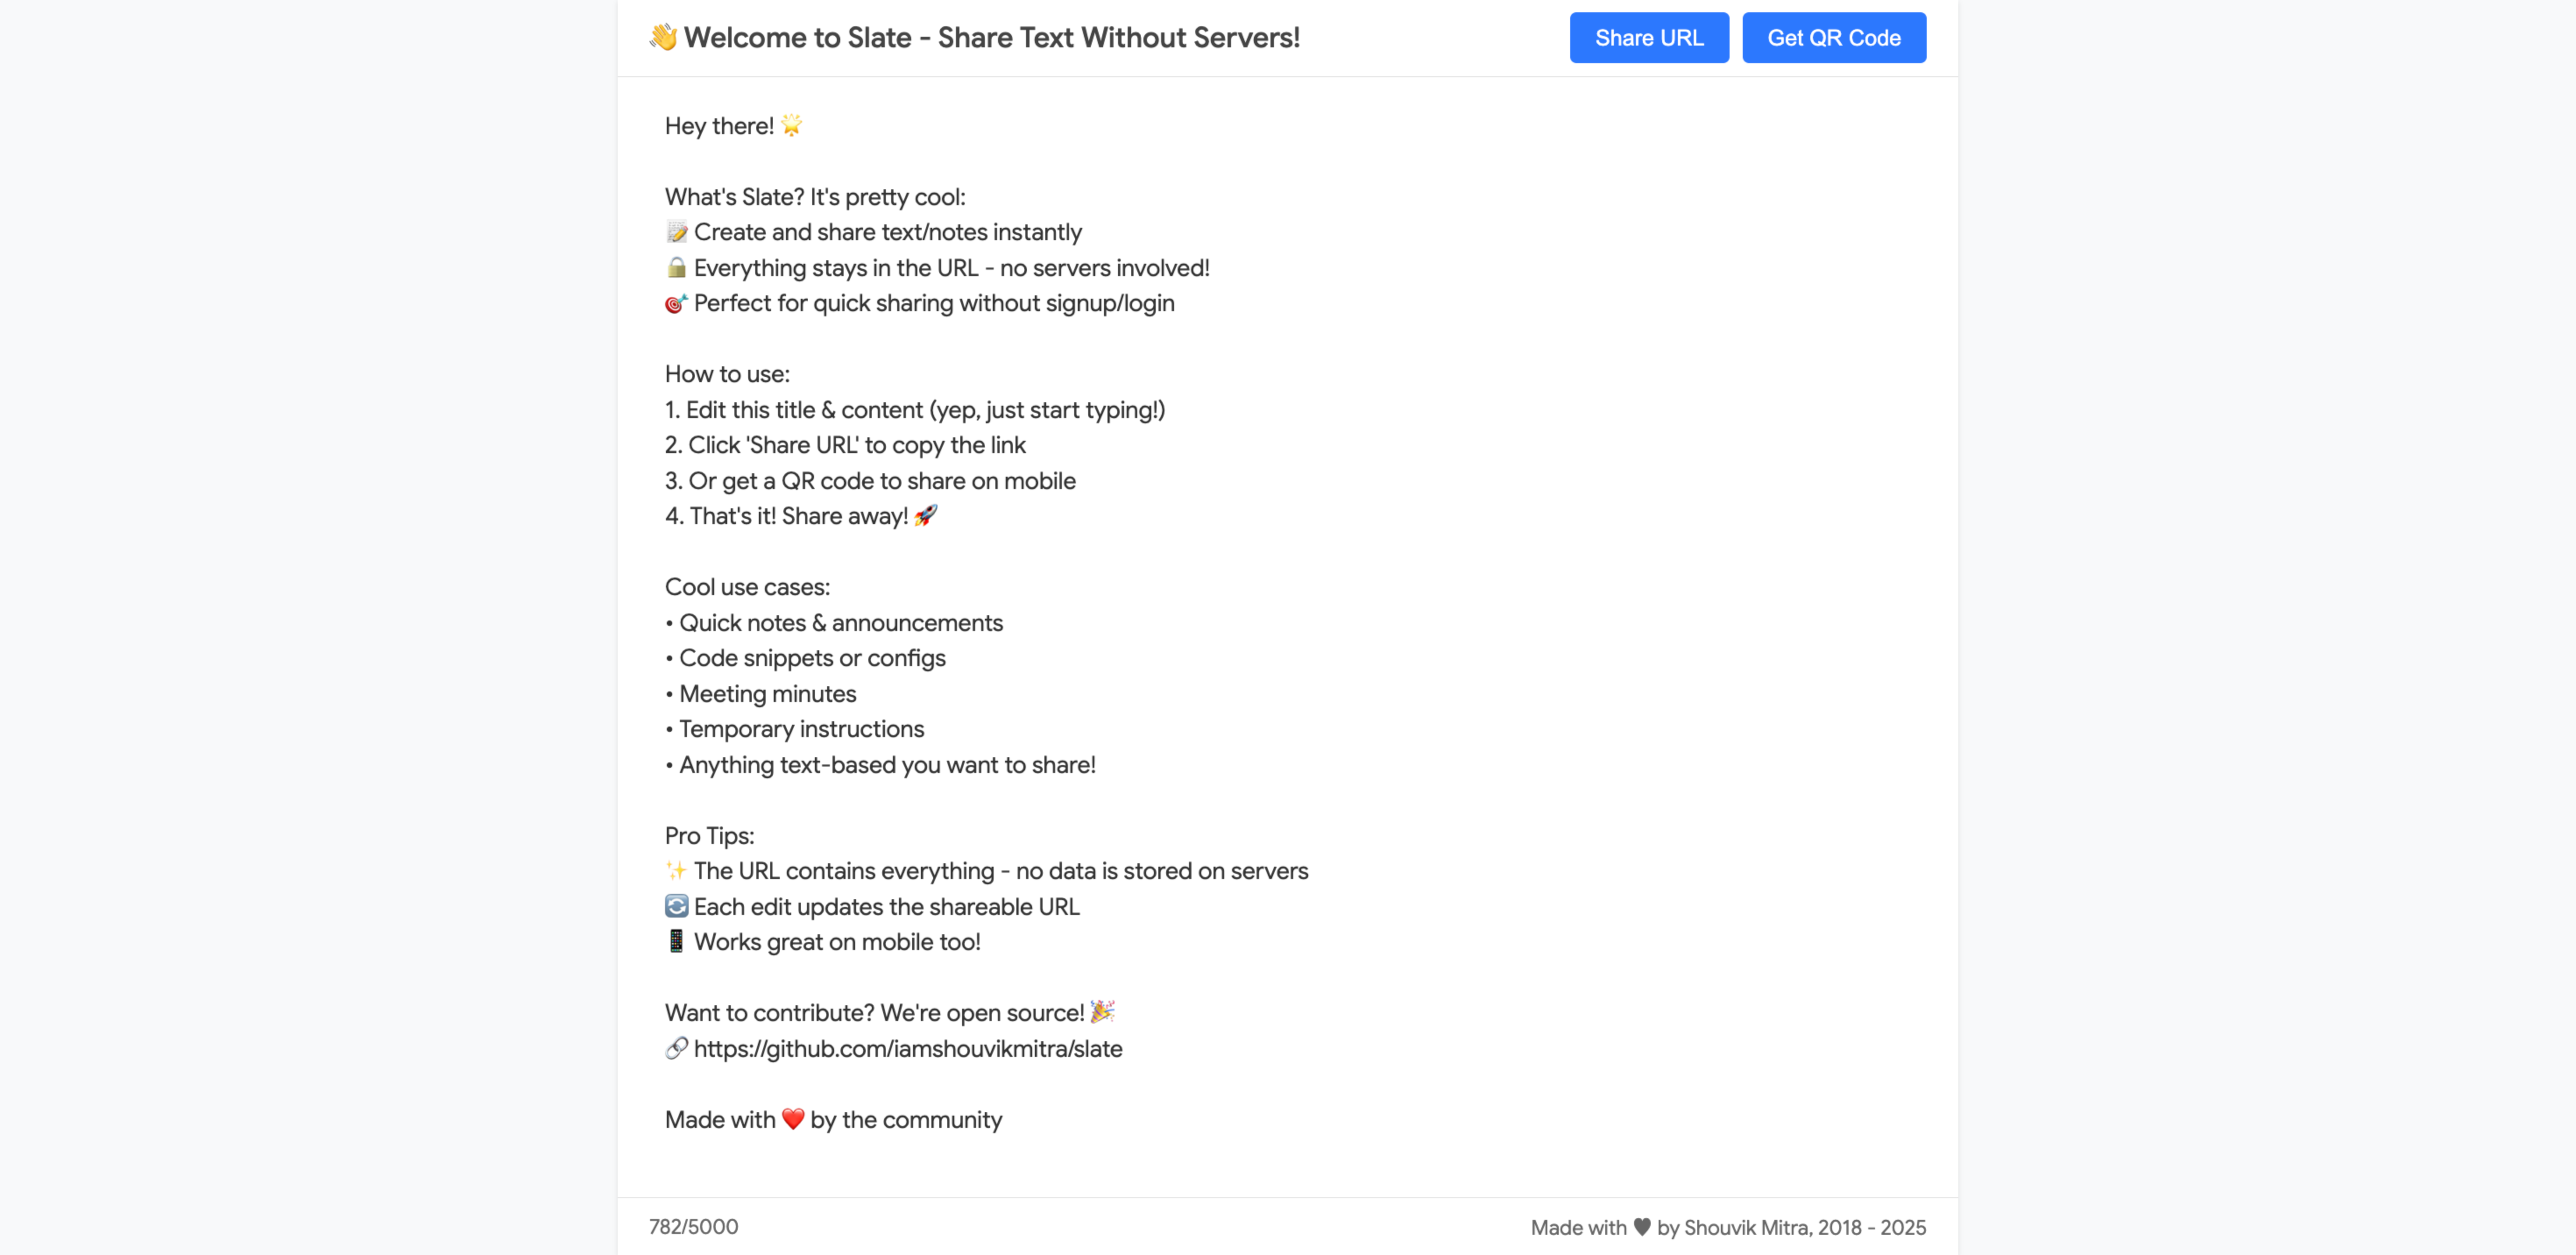This screenshot has width=2576, height=1255.
Task: Click the dark heart in footer credit
Action: pyautogui.click(x=1642, y=1227)
